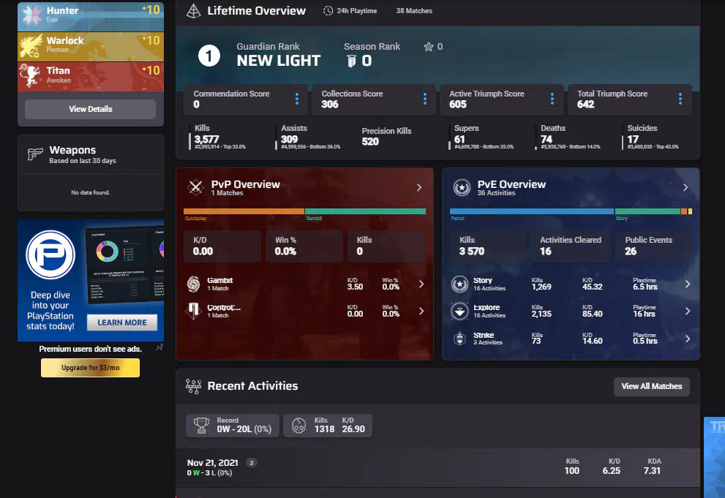This screenshot has height=498, width=725.
Task: Select the Hunter Exo character
Action: pyautogui.click(x=90, y=15)
